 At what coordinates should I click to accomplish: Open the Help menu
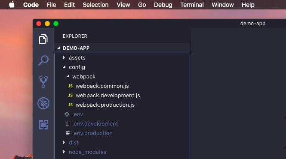click(248, 5)
